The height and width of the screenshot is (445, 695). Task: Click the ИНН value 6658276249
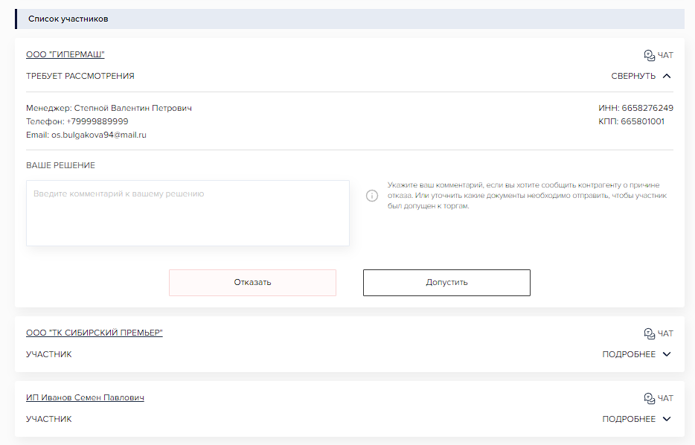click(x=647, y=108)
